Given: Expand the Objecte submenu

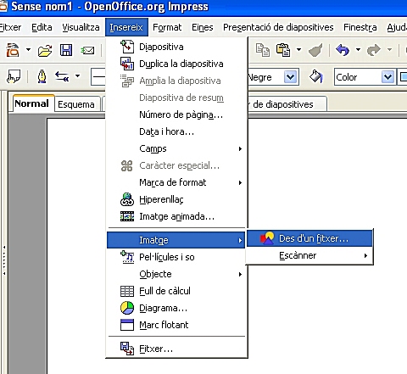Looking at the screenshot, I should tap(176, 274).
